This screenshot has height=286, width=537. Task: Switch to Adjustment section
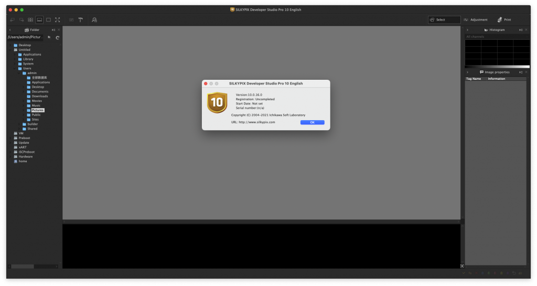475,20
